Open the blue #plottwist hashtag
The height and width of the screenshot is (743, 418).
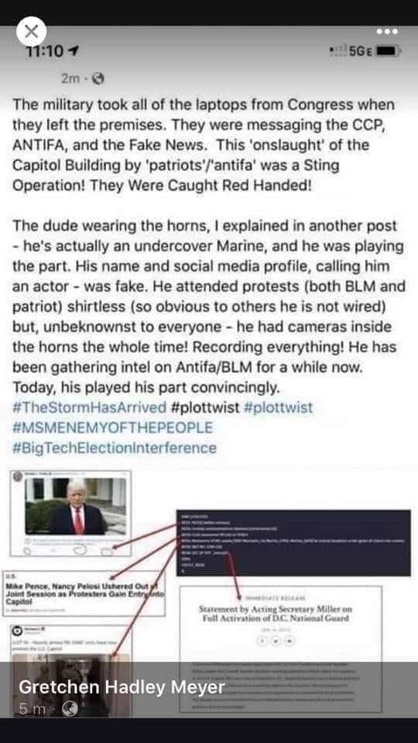pyautogui.click(x=278, y=408)
